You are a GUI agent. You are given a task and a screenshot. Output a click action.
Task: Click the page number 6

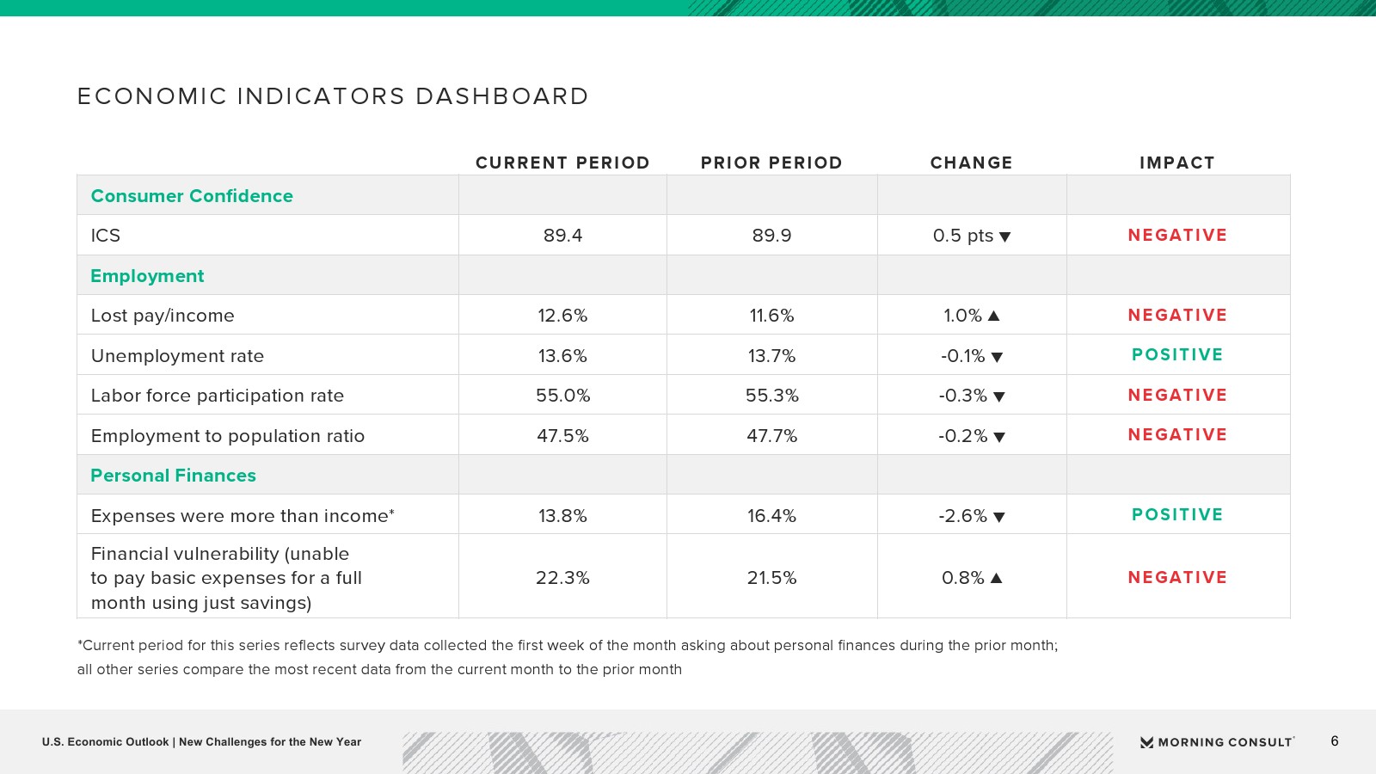[1335, 741]
